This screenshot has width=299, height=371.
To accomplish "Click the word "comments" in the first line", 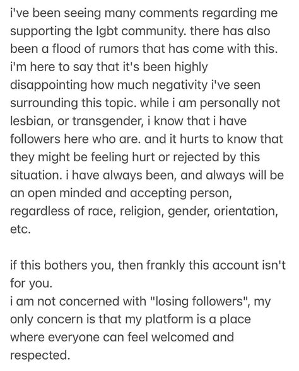I will 168,13.
